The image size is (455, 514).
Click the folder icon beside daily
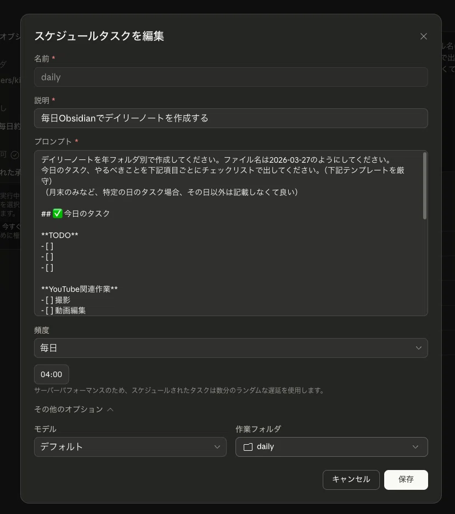[248, 447]
